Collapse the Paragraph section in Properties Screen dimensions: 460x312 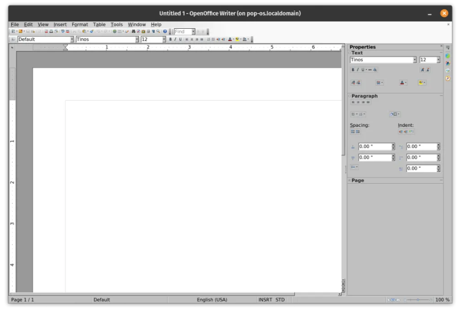tap(349, 96)
